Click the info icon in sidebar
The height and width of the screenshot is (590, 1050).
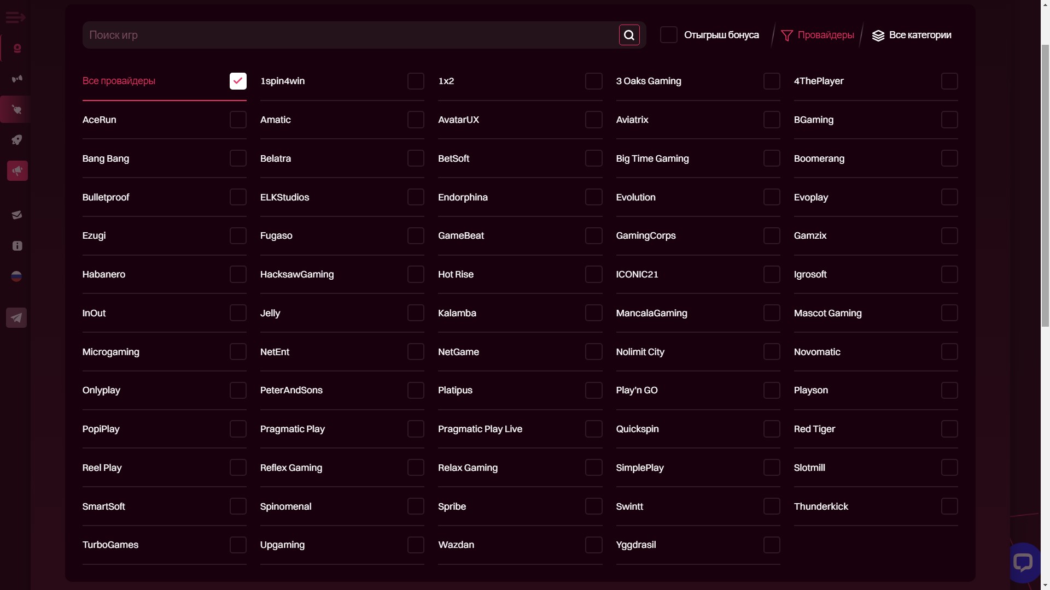[17, 246]
